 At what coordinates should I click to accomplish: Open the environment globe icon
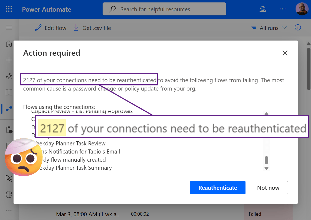point(263,9)
